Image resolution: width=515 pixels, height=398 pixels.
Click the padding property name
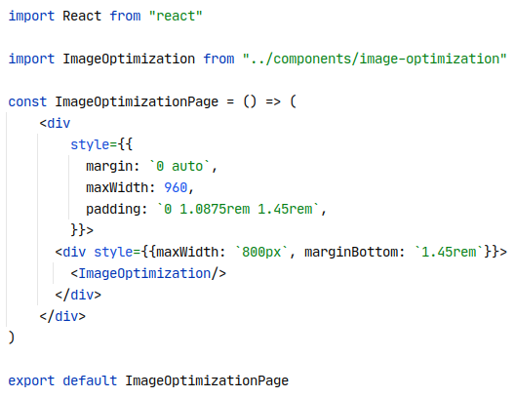pos(113,209)
